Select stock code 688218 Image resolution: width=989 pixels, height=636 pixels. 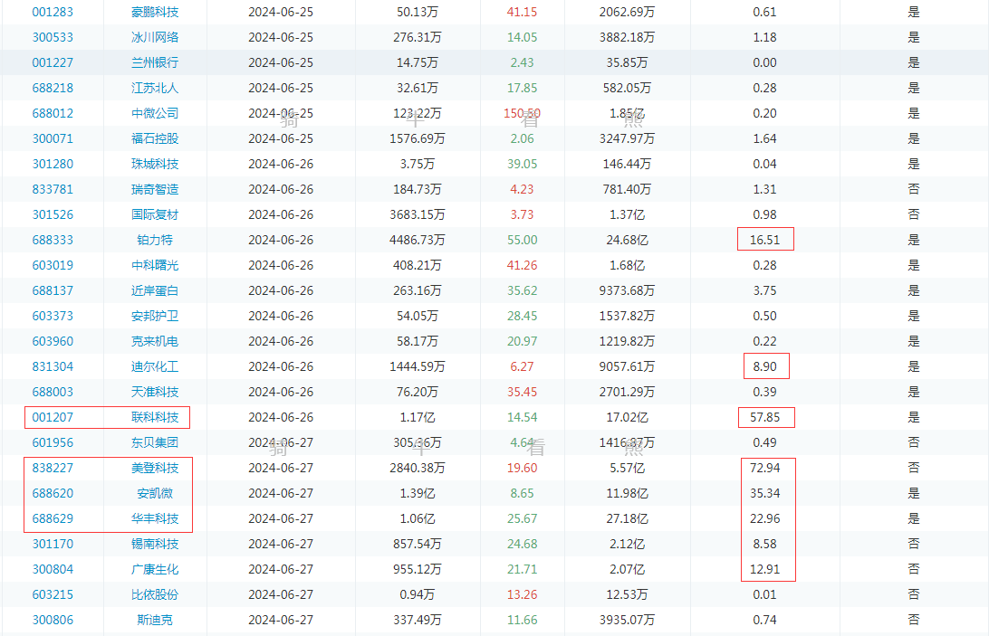[x=53, y=88]
